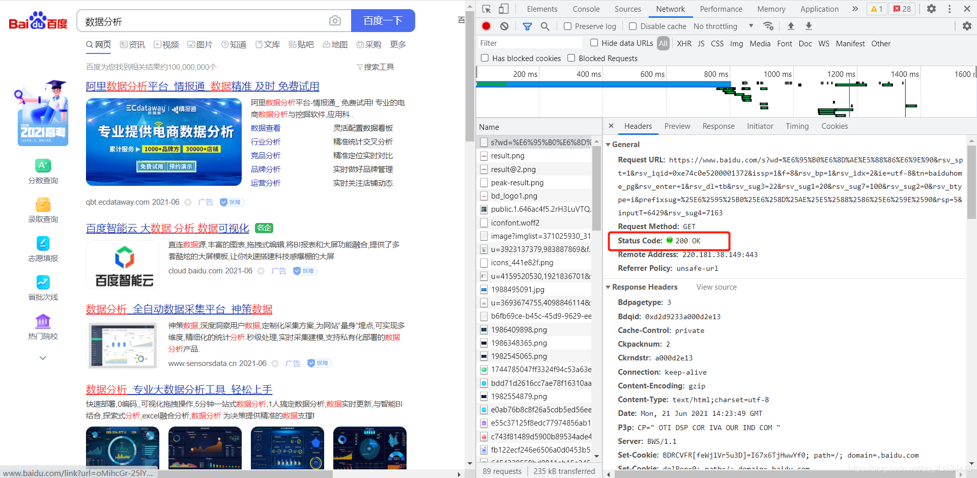This screenshot has width=977, height=478.
Task: Select the WS filter type
Action: coord(824,43)
